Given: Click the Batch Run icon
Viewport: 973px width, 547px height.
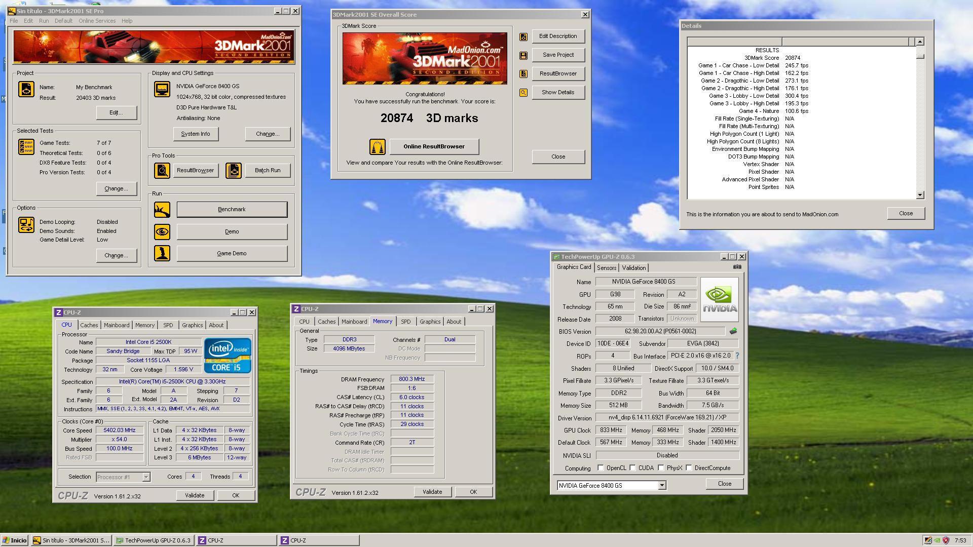Looking at the screenshot, I should [234, 171].
